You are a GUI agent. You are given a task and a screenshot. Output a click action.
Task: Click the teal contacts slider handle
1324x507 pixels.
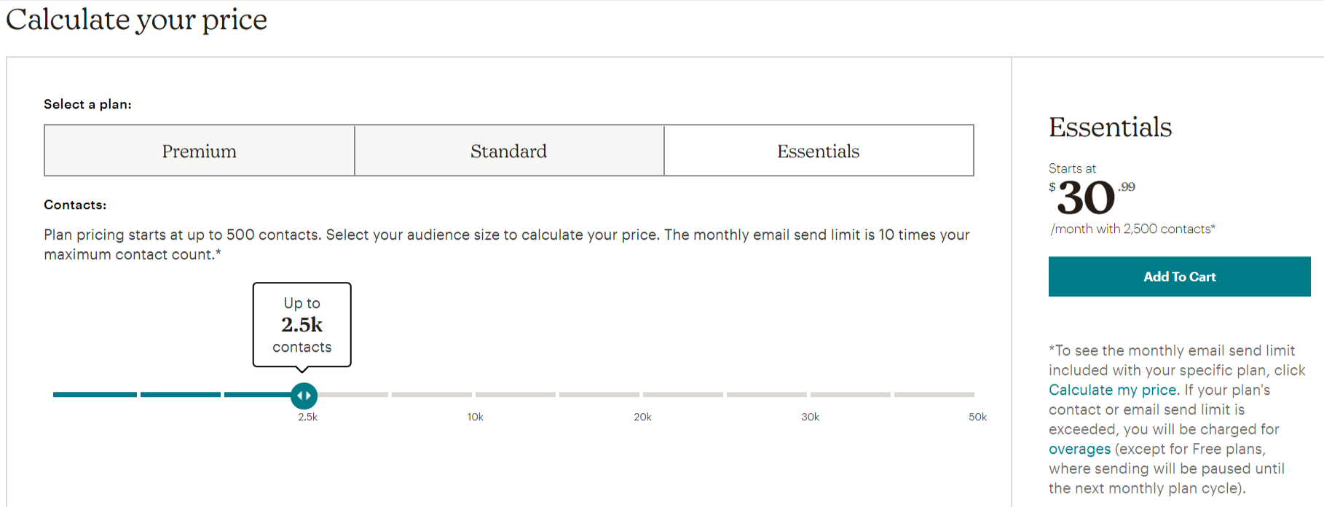point(304,396)
